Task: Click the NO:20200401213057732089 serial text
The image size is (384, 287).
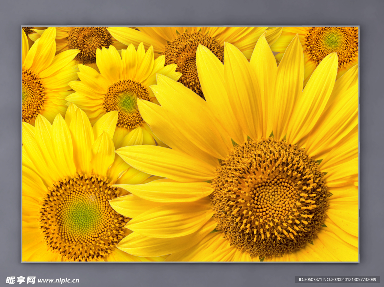Action: [351, 279]
